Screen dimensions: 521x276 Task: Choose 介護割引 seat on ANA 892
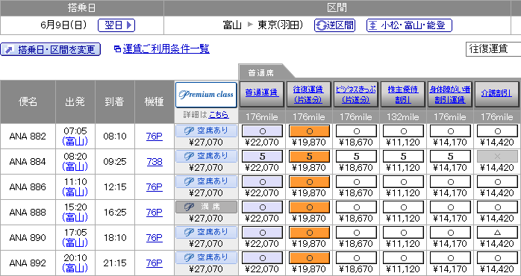click(x=497, y=258)
